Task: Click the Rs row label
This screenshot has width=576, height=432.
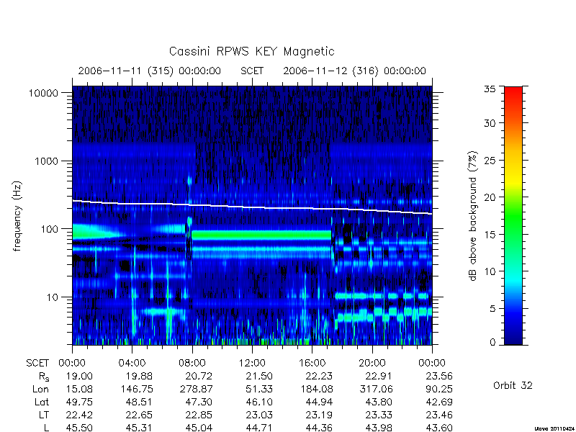Action: point(44,377)
